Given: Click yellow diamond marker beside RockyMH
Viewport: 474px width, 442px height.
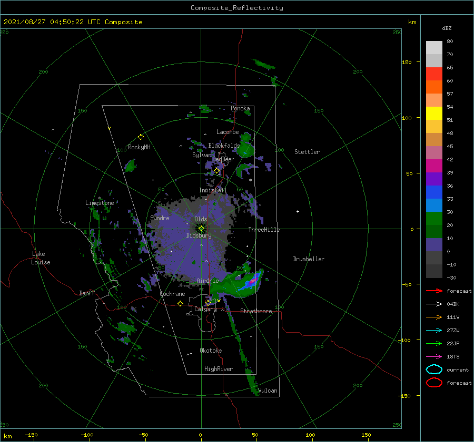Looking at the screenshot, I should click(x=141, y=137).
